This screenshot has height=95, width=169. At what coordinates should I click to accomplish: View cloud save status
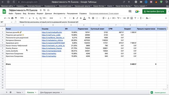pyautogui.click(x=48, y=10)
